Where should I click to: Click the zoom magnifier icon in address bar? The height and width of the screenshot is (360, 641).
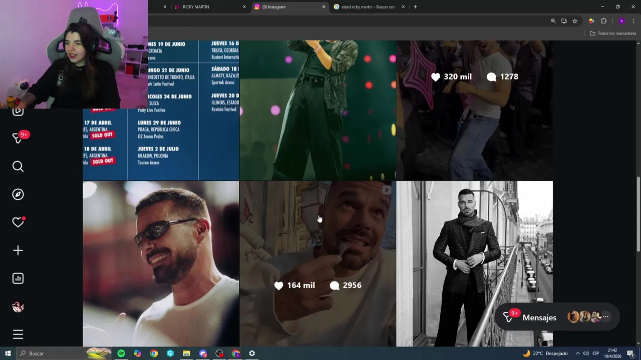(553, 21)
